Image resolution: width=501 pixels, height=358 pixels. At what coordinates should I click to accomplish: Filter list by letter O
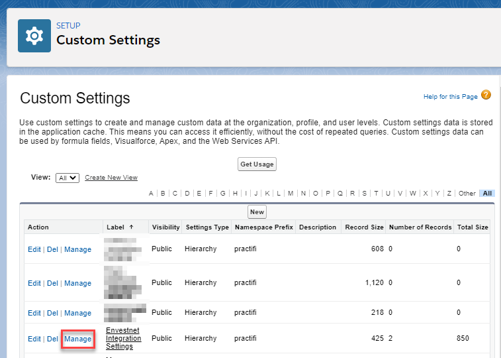click(316, 193)
